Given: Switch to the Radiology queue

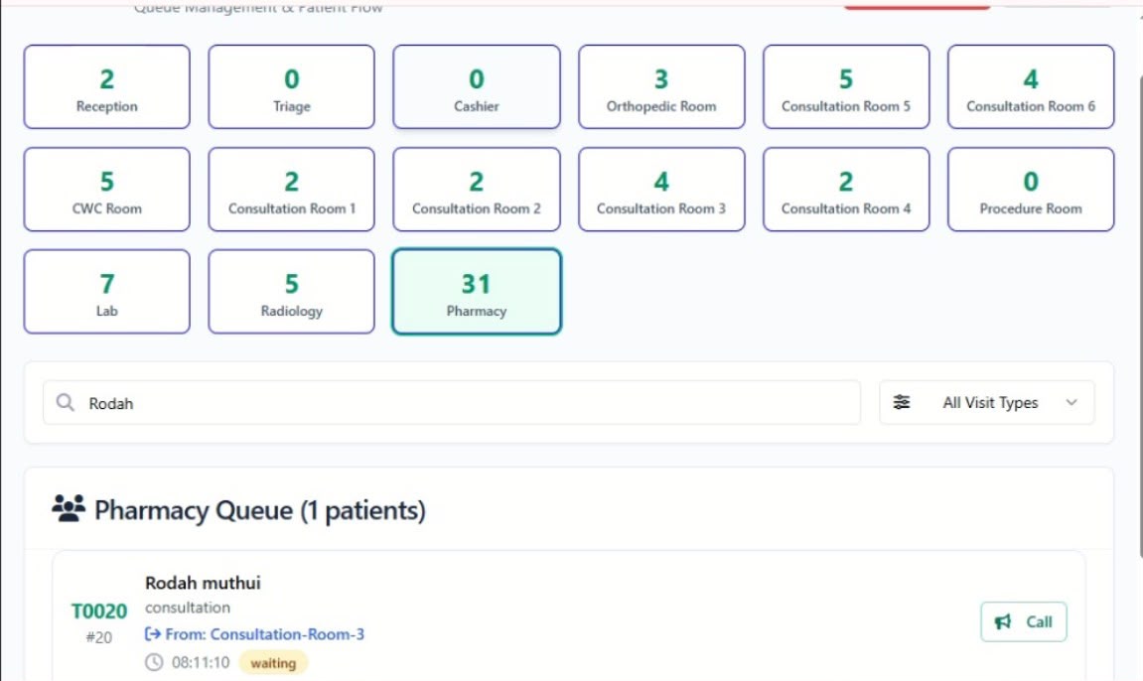Looking at the screenshot, I should click(x=292, y=291).
